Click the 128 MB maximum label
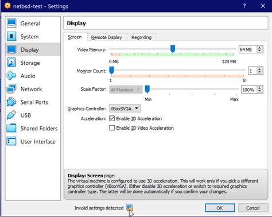The width and height of the screenshot is (272, 217). [229, 61]
